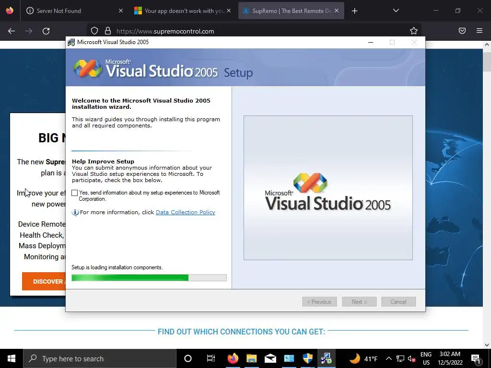Click the Save to Pocket icon
This screenshot has width=491, height=368.
462,31
